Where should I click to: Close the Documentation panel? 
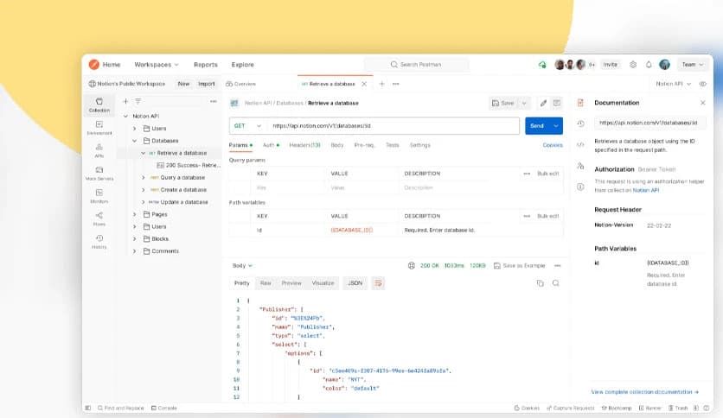(x=702, y=102)
